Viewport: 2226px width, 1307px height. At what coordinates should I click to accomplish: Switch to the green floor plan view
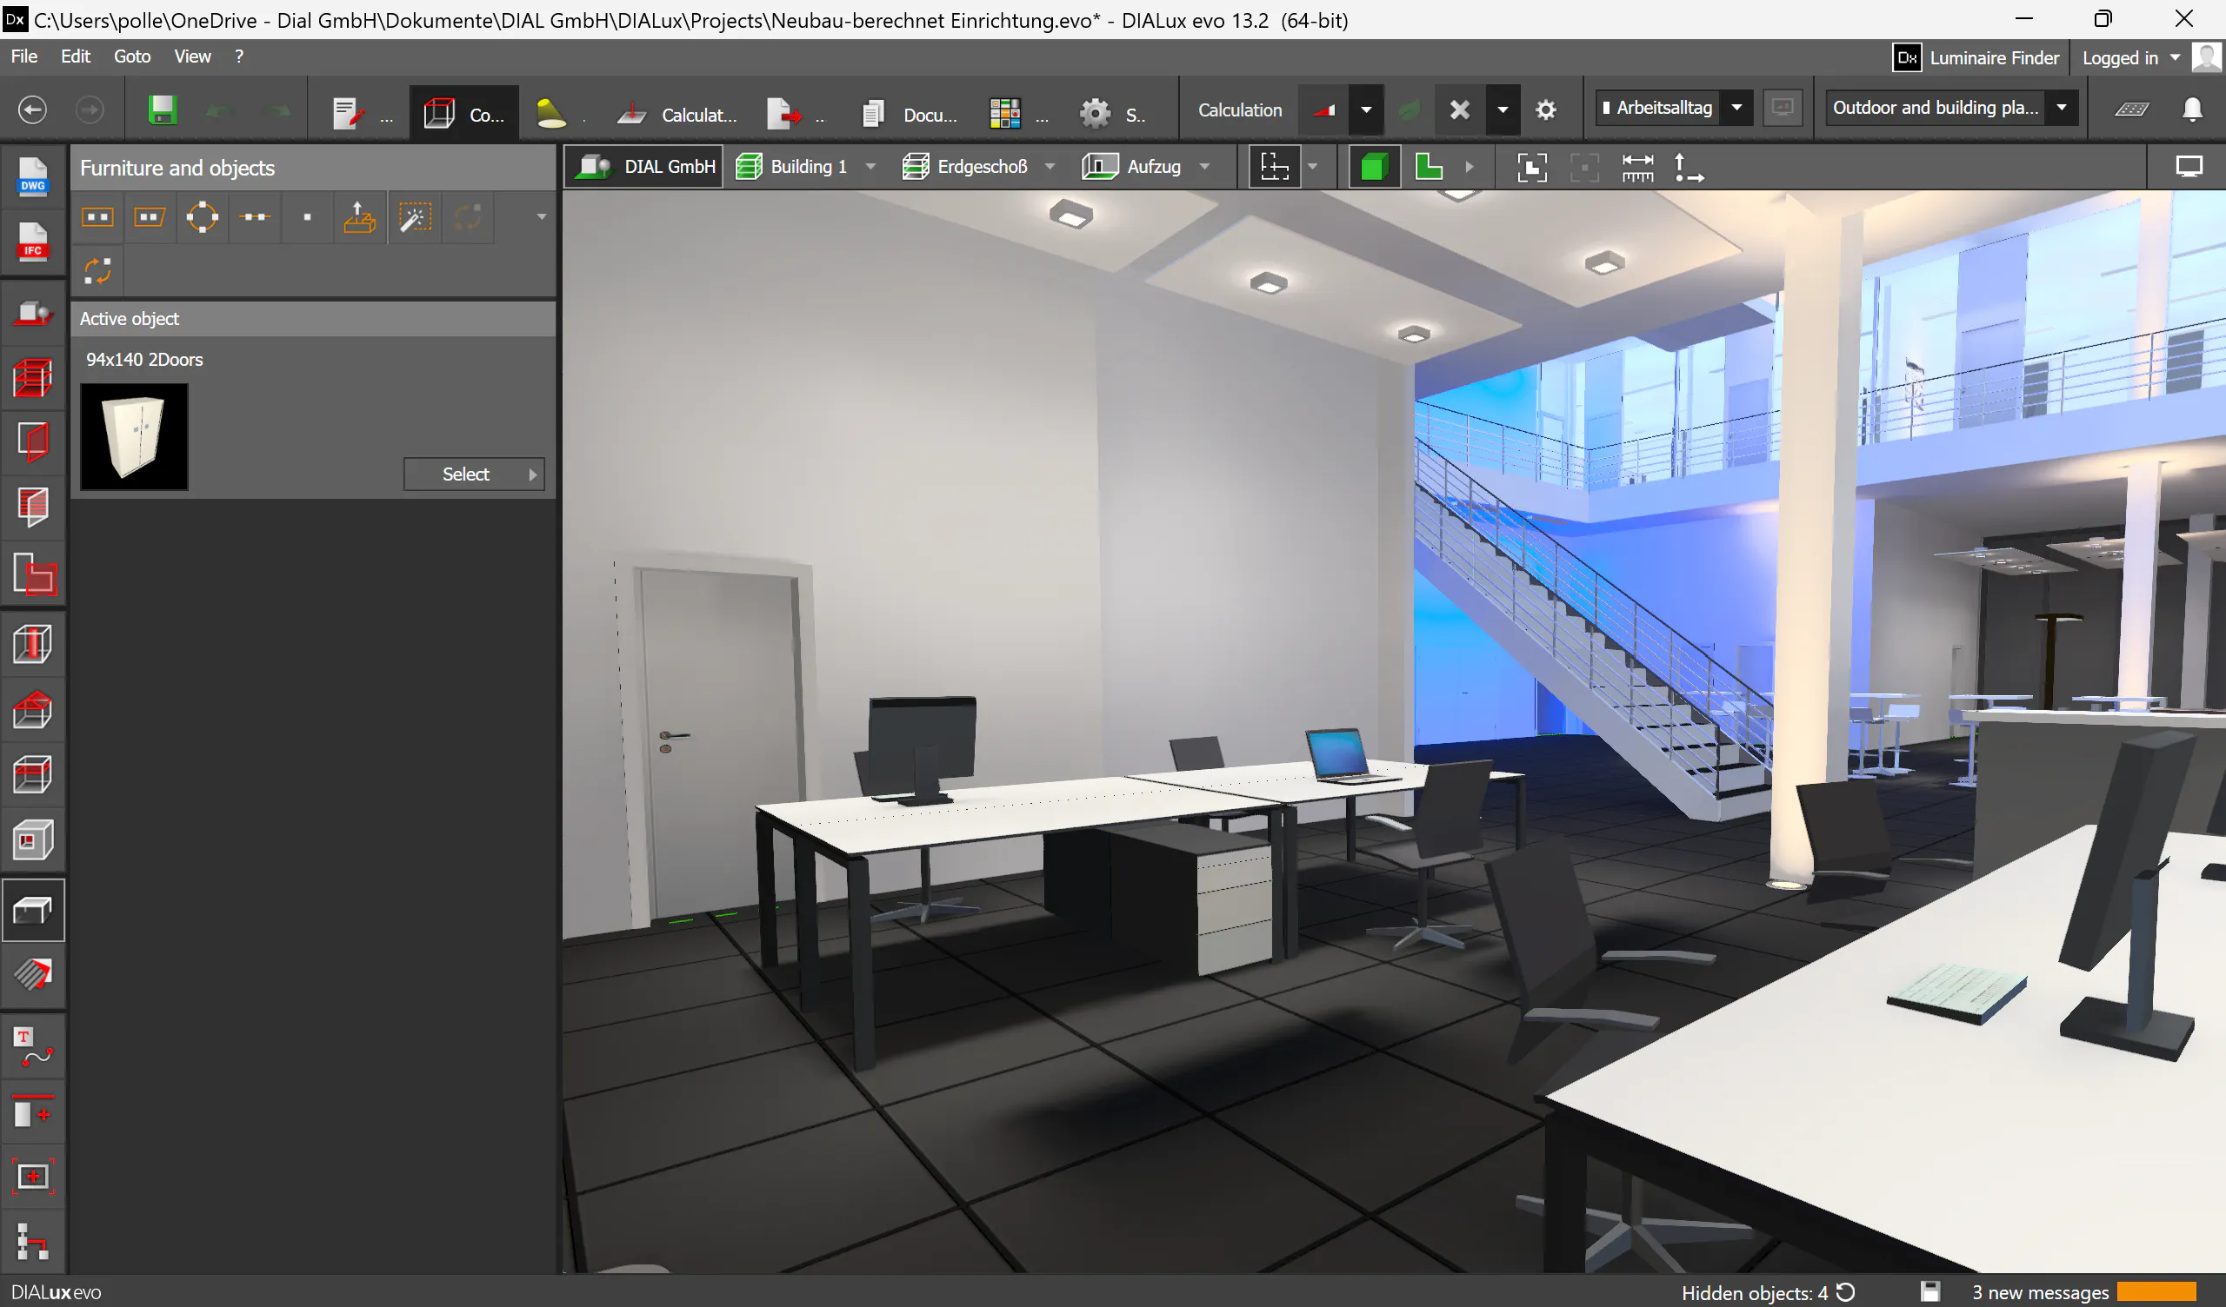point(1429,167)
